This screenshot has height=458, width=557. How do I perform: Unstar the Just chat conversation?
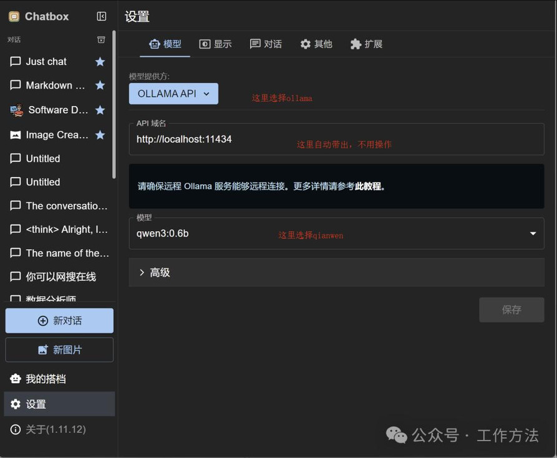coord(100,62)
